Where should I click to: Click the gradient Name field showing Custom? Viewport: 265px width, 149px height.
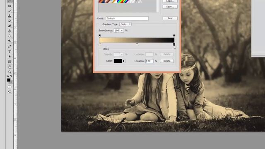127,18
